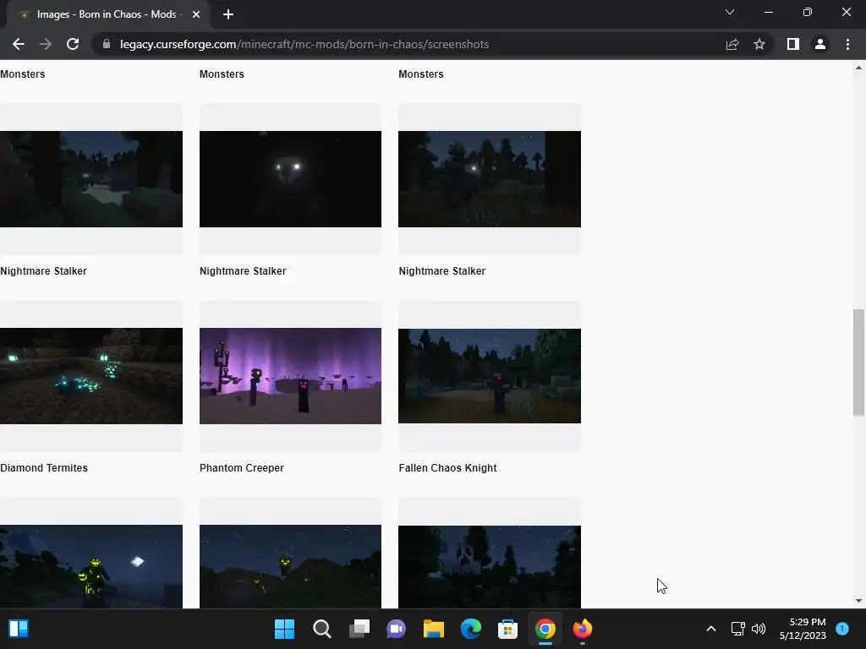866x649 pixels.
Task: Open File Explorer from taskbar
Action: 434,629
